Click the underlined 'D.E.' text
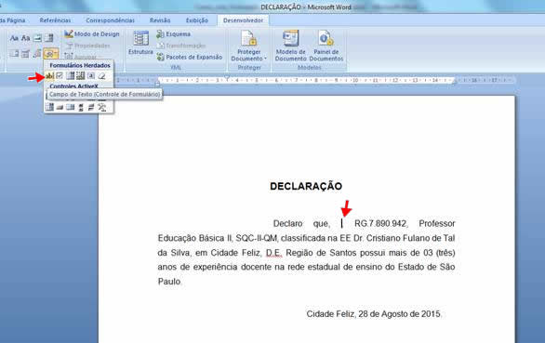Image resolution: width=545 pixels, height=343 pixels. coord(273,253)
